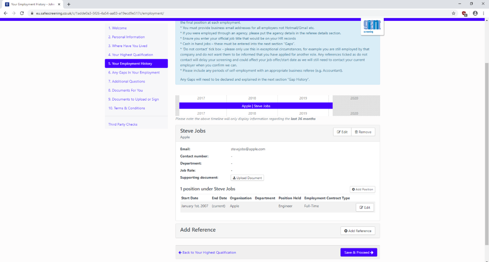
Task: Open 9. Documents to Upload or Sign
Action: click(x=134, y=99)
